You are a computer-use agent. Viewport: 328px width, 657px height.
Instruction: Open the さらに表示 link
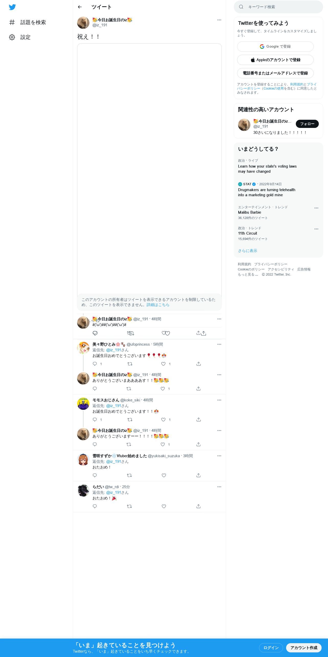(248, 251)
